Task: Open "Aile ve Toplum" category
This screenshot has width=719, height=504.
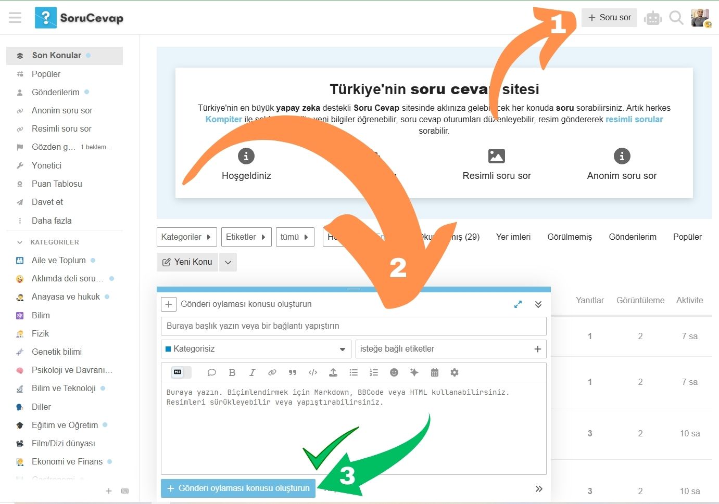Action: [x=65, y=260]
